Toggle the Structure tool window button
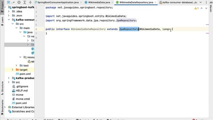Screen dimensions: 213x120 (x=2, y=88)
